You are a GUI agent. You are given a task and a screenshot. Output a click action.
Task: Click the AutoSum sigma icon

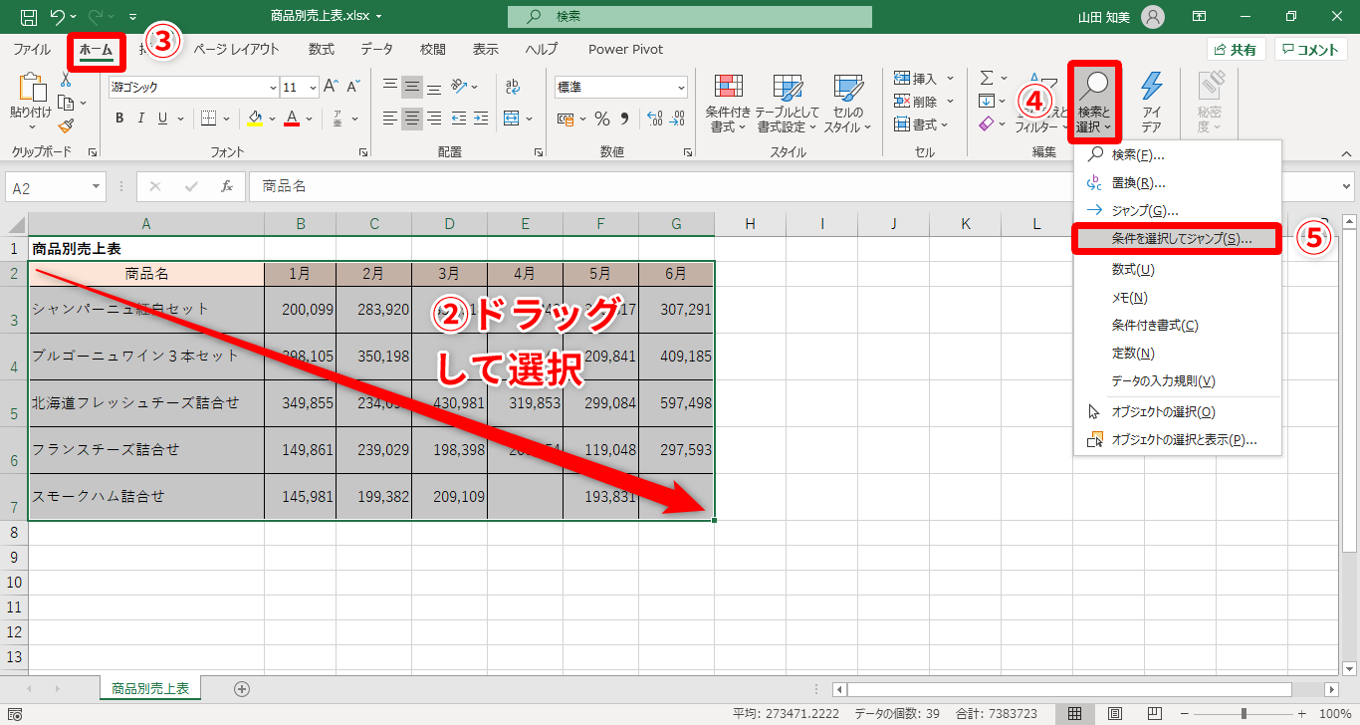tap(987, 78)
